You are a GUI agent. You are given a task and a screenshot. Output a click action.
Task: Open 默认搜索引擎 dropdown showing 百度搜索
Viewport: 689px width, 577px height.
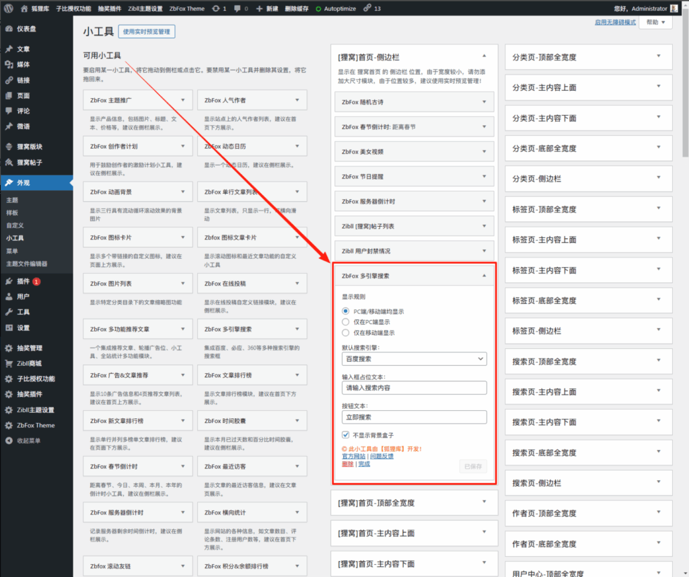(x=414, y=358)
